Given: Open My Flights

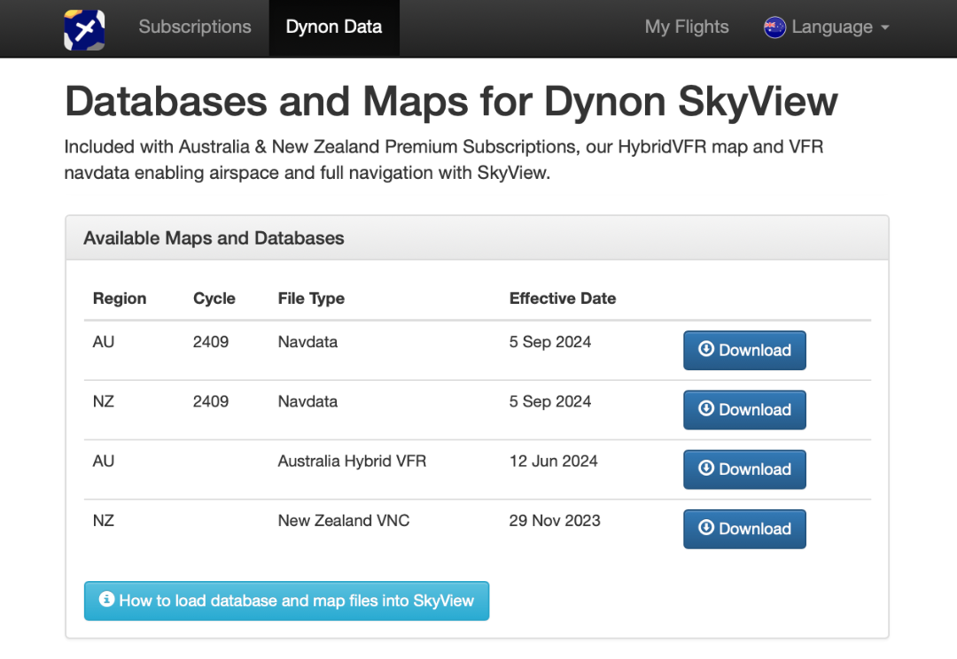Looking at the screenshot, I should click(x=687, y=27).
